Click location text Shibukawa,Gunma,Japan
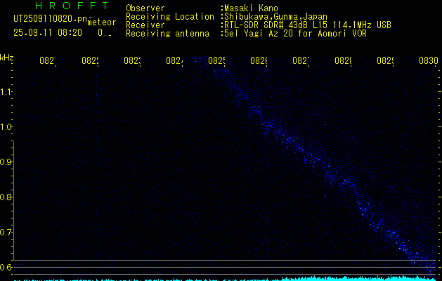 pyautogui.click(x=275, y=17)
